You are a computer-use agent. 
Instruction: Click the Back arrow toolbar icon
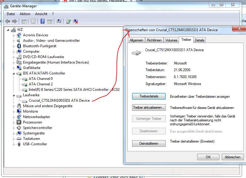pos(7,21)
